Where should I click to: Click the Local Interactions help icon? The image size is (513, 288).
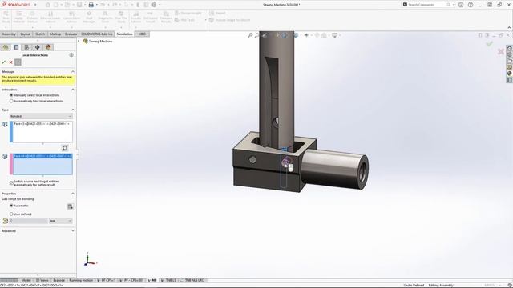71,55
